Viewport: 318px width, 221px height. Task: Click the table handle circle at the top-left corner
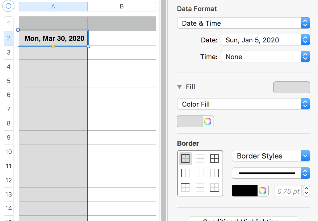(x=8, y=6)
